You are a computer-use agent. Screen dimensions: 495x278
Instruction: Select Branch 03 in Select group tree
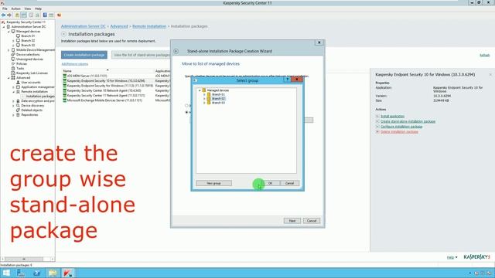(218, 103)
